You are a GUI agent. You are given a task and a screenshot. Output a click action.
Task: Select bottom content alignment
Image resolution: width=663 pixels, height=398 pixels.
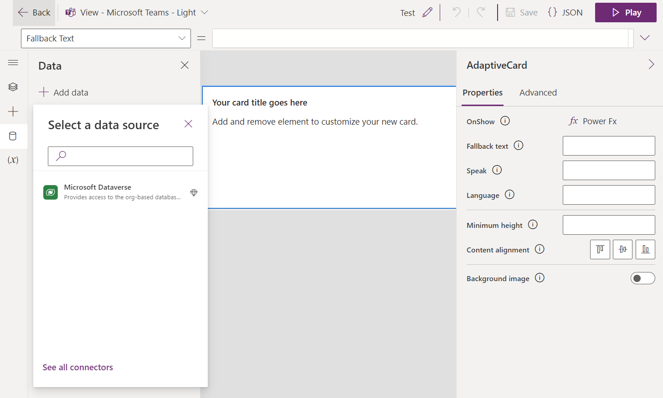(x=645, y=249)
